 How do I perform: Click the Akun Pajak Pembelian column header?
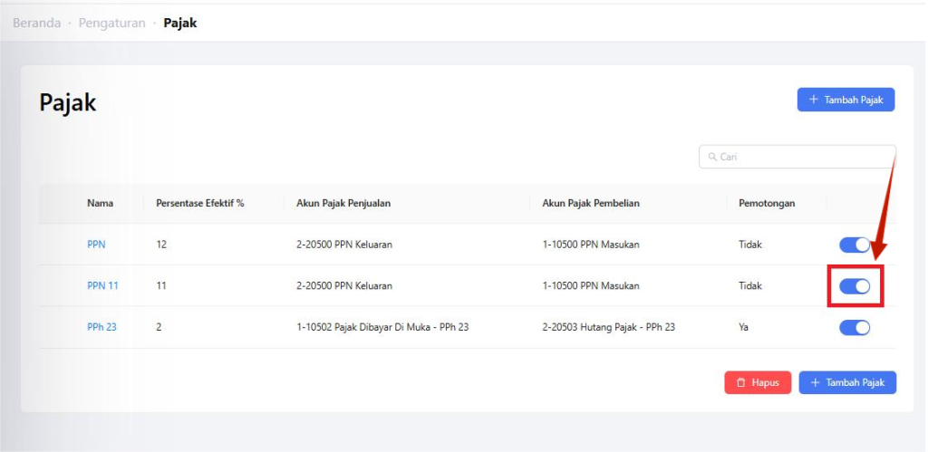pos(590,204)
